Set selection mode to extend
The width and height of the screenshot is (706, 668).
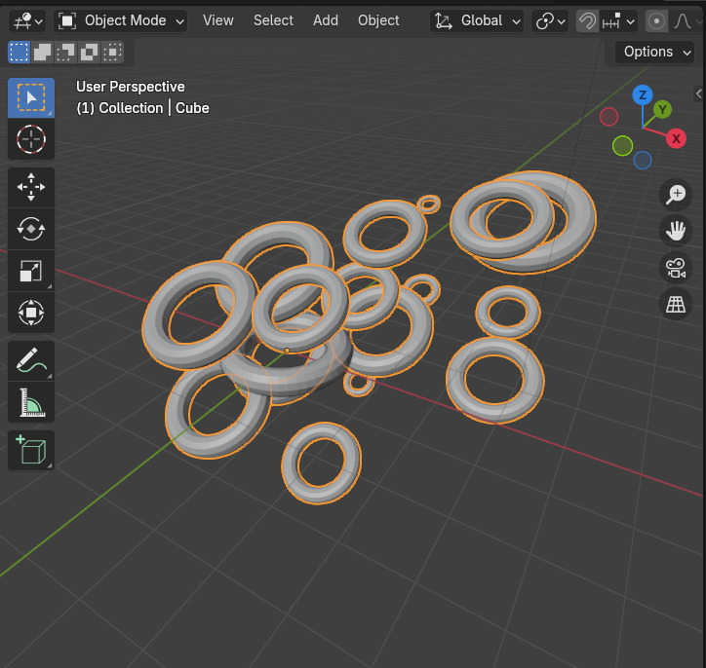[42, 53]
